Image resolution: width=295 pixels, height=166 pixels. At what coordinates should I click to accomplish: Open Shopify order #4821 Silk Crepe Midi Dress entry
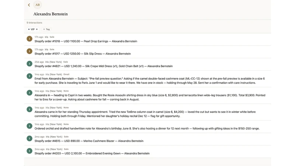[147, 64]
